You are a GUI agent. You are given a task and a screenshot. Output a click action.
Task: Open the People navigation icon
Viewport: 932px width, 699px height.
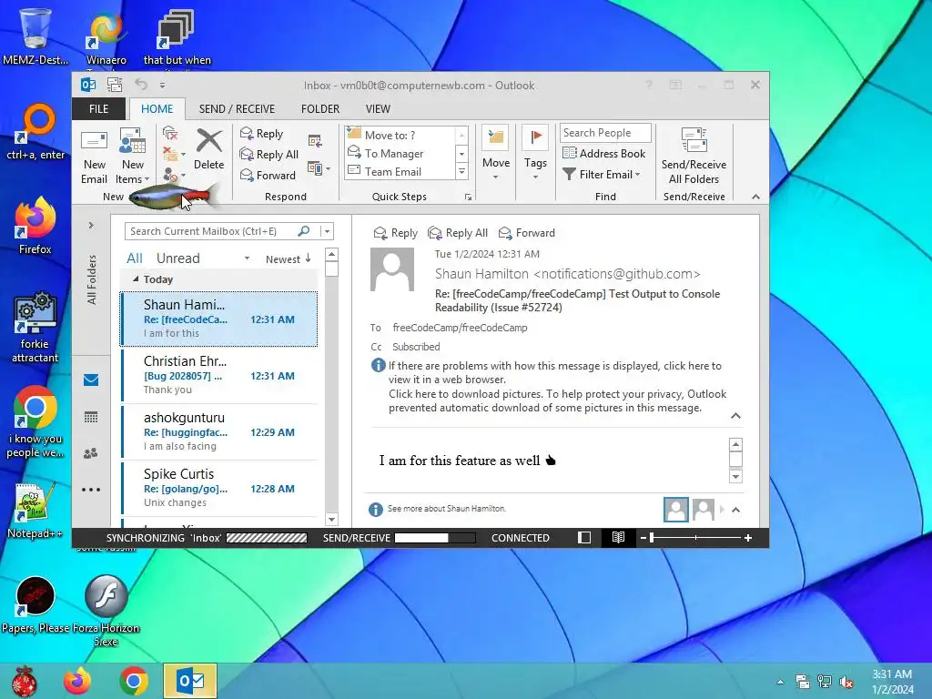click(91, 453)
